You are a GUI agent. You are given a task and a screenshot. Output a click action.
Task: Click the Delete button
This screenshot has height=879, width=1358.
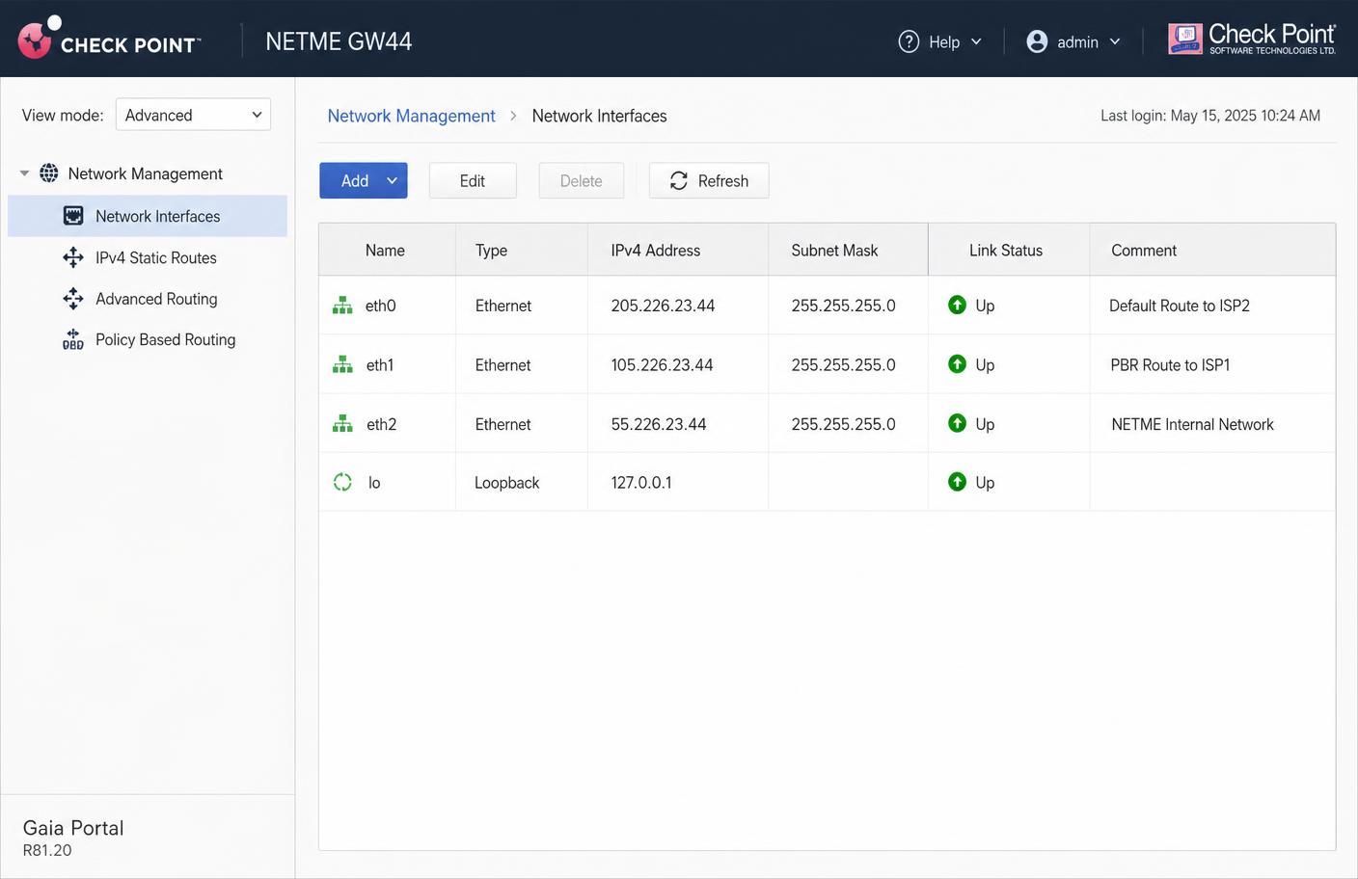click(x=582, y=180)
